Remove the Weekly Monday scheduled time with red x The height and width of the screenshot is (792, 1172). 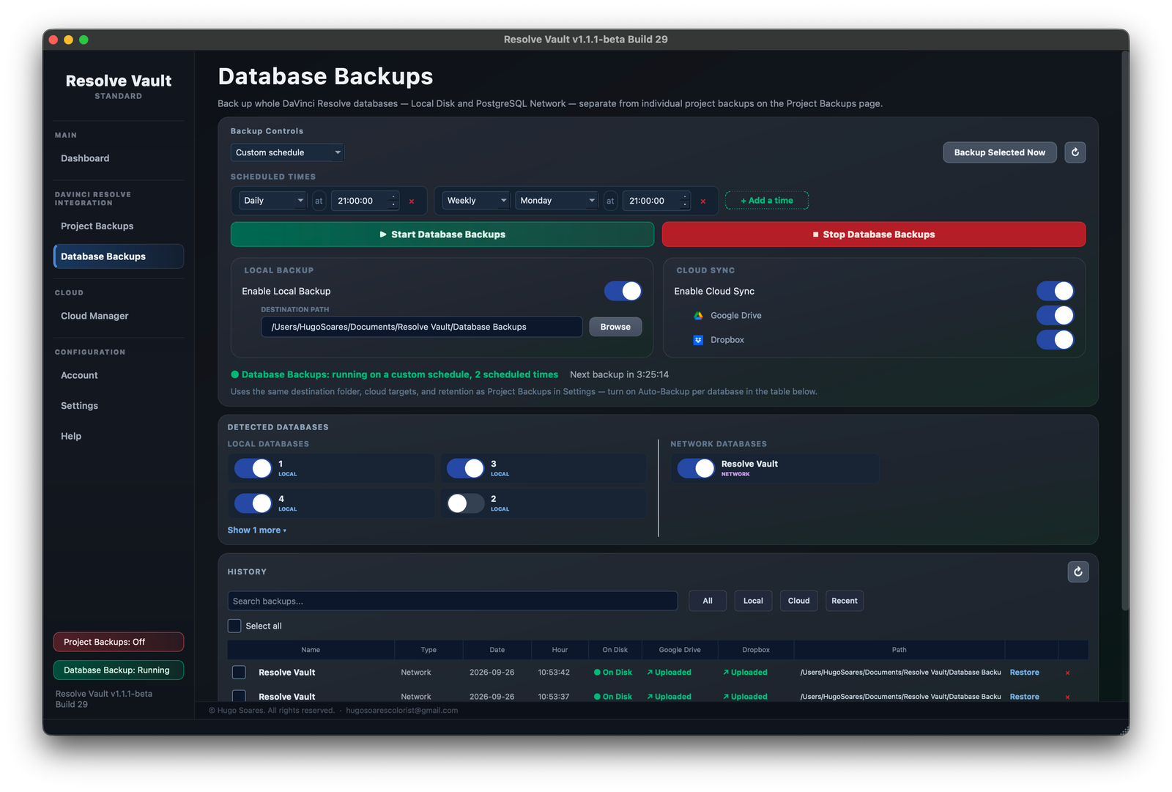703,201
